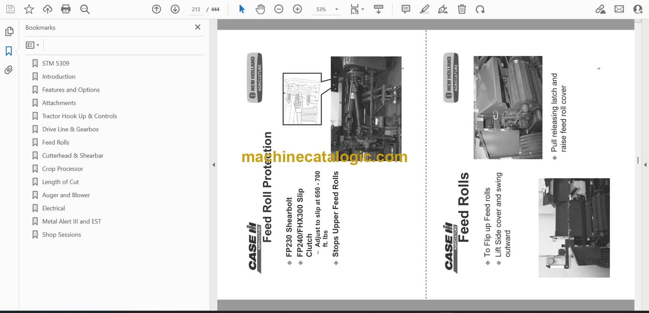
Task: Open Page Thumbnails panel
Action: pos(9,32)
